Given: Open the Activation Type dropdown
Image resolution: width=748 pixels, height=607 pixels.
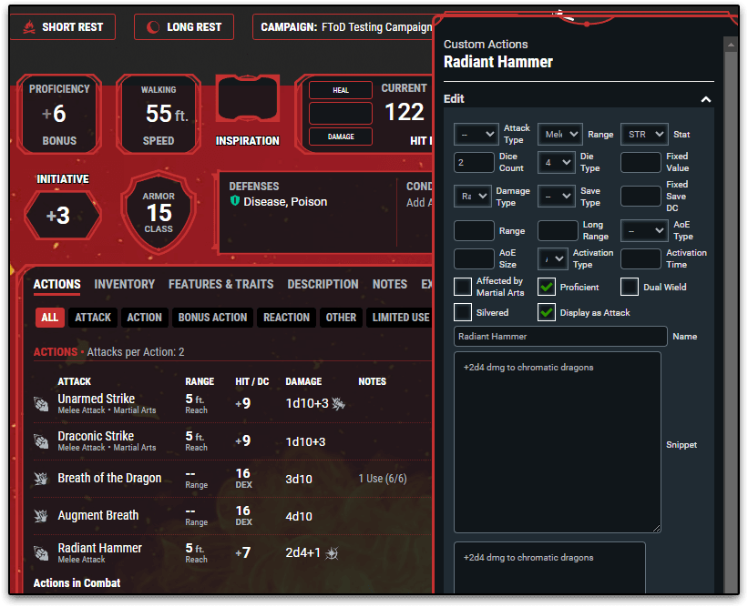Looking at the screenshot, I should pyautogui.click(x=552, y=258).
